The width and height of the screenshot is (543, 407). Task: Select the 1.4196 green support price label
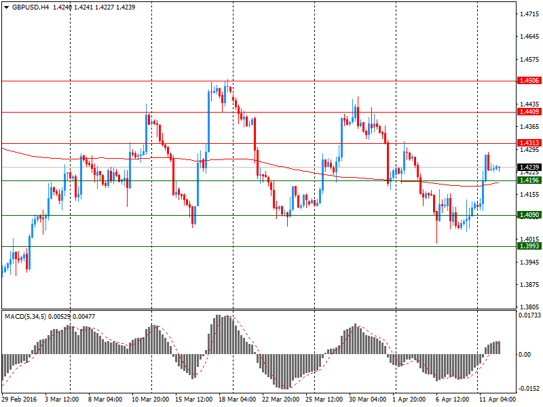[x=529, y=180]
